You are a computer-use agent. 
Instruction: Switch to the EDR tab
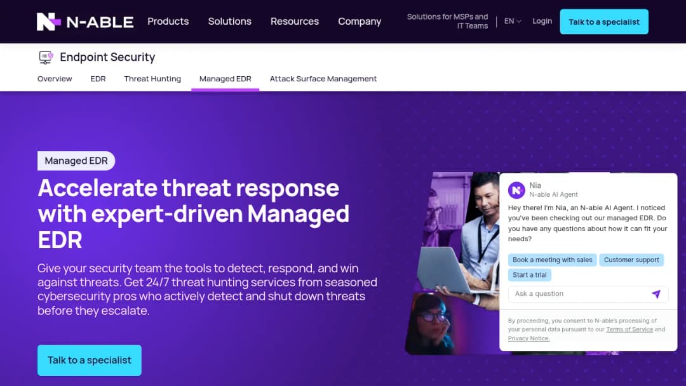(x=98, y=79)
